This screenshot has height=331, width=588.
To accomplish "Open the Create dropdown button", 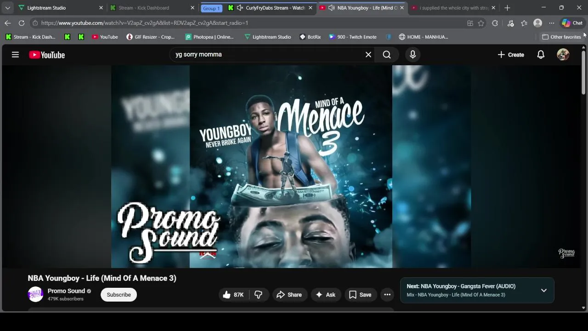I will click(511, 55).
